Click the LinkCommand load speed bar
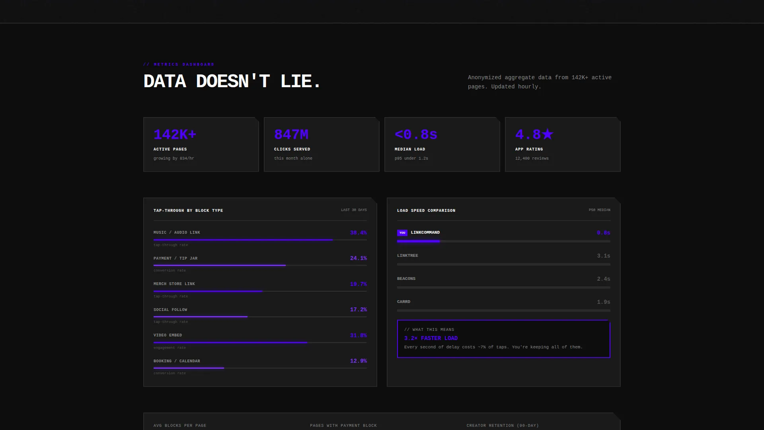This screenshot has height=430, width=764. (504, 241)
